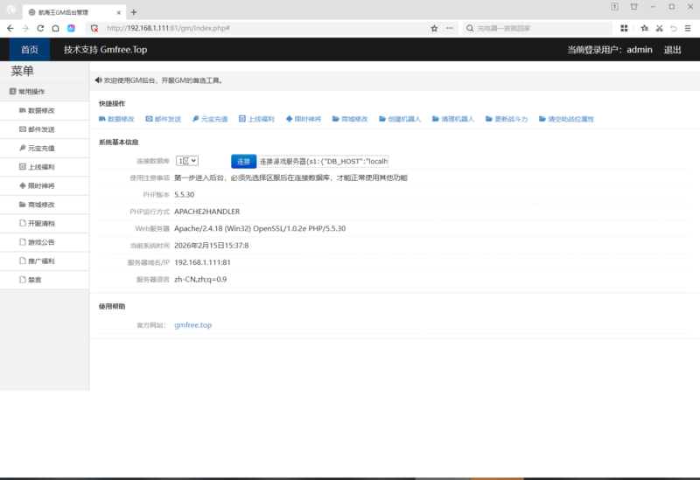Open 游戏公告 in the sidebar menu
The height and width of the screenshot is (480, 700).
(45, 242)
